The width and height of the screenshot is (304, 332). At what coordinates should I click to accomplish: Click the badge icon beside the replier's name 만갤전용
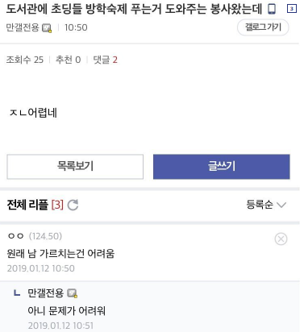click(72, 293)
